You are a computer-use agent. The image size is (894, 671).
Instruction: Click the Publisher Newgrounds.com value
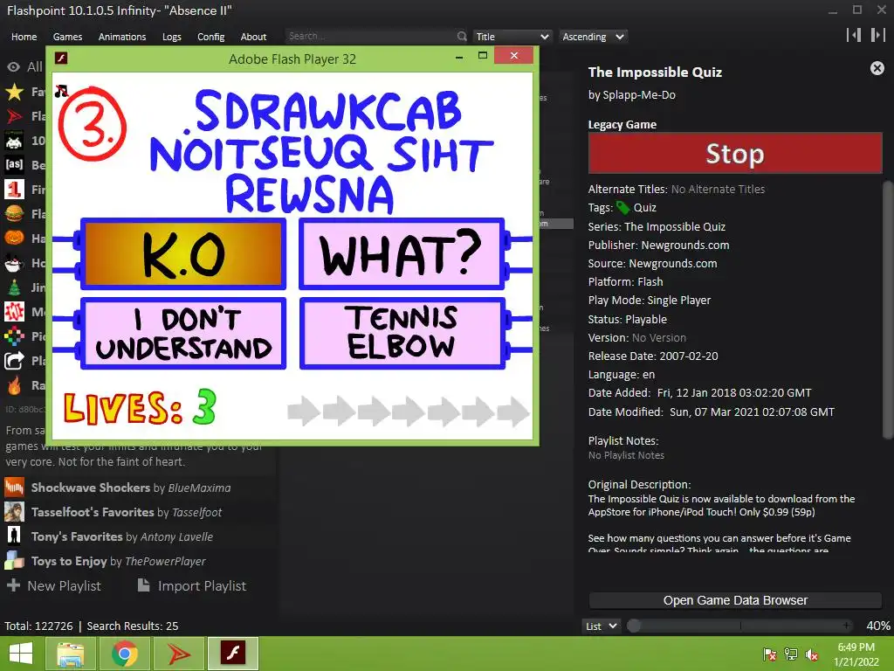click(x=684, y=245)
